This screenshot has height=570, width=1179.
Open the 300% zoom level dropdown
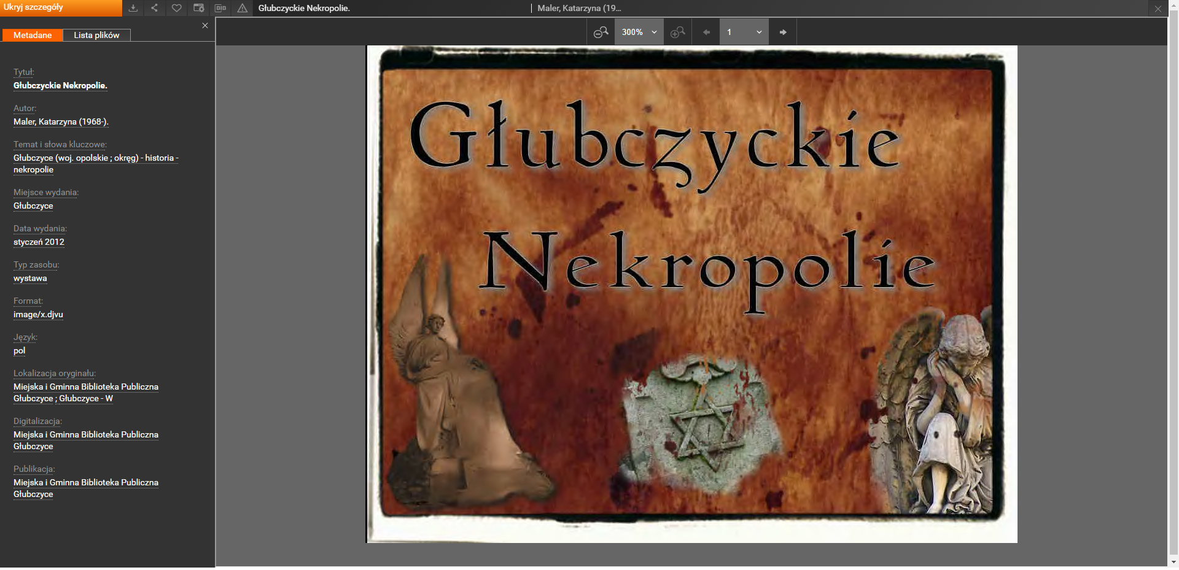pos(639,32)
